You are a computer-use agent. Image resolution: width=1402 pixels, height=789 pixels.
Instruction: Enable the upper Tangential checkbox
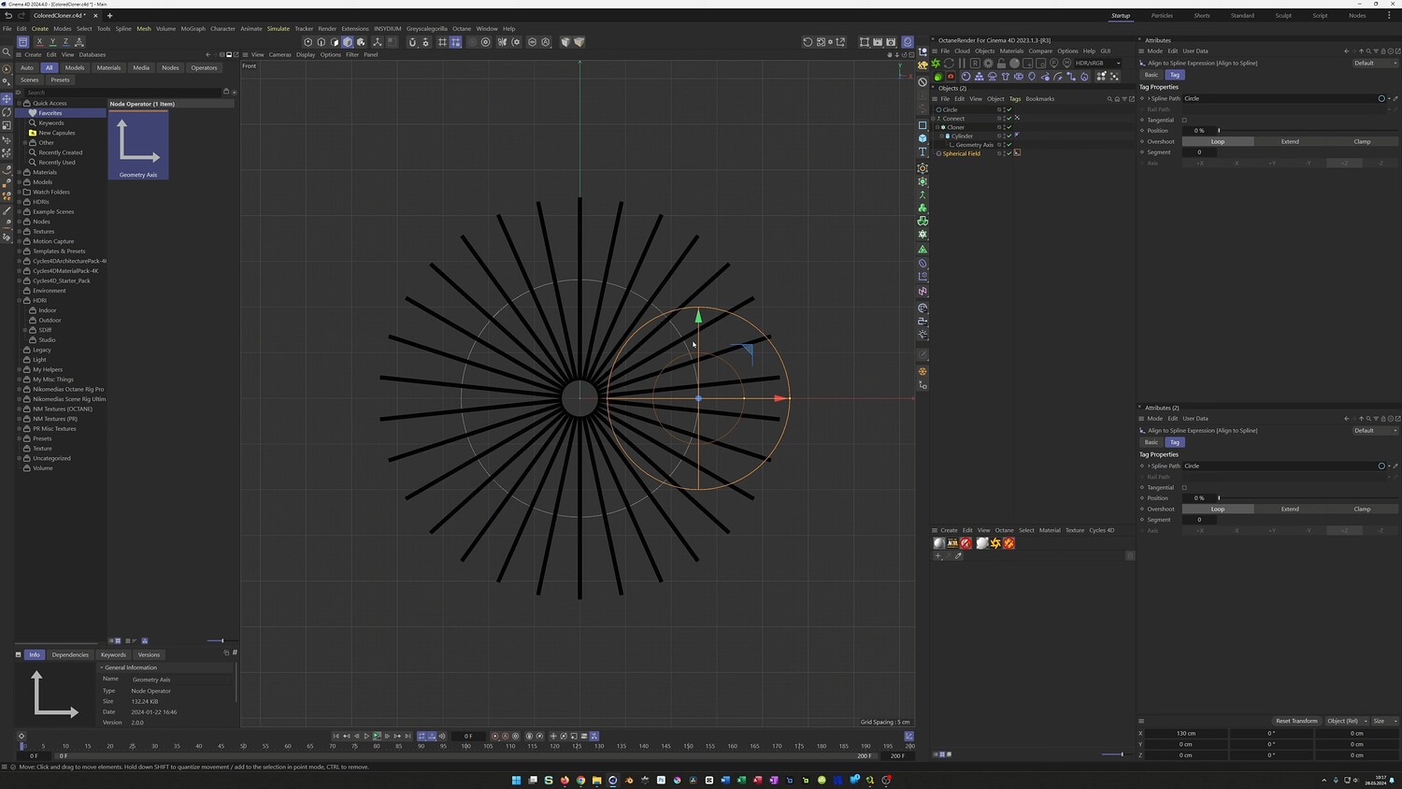click(x=1184, y=120)
